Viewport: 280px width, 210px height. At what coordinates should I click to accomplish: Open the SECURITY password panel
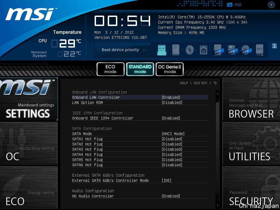pos(251,188)
